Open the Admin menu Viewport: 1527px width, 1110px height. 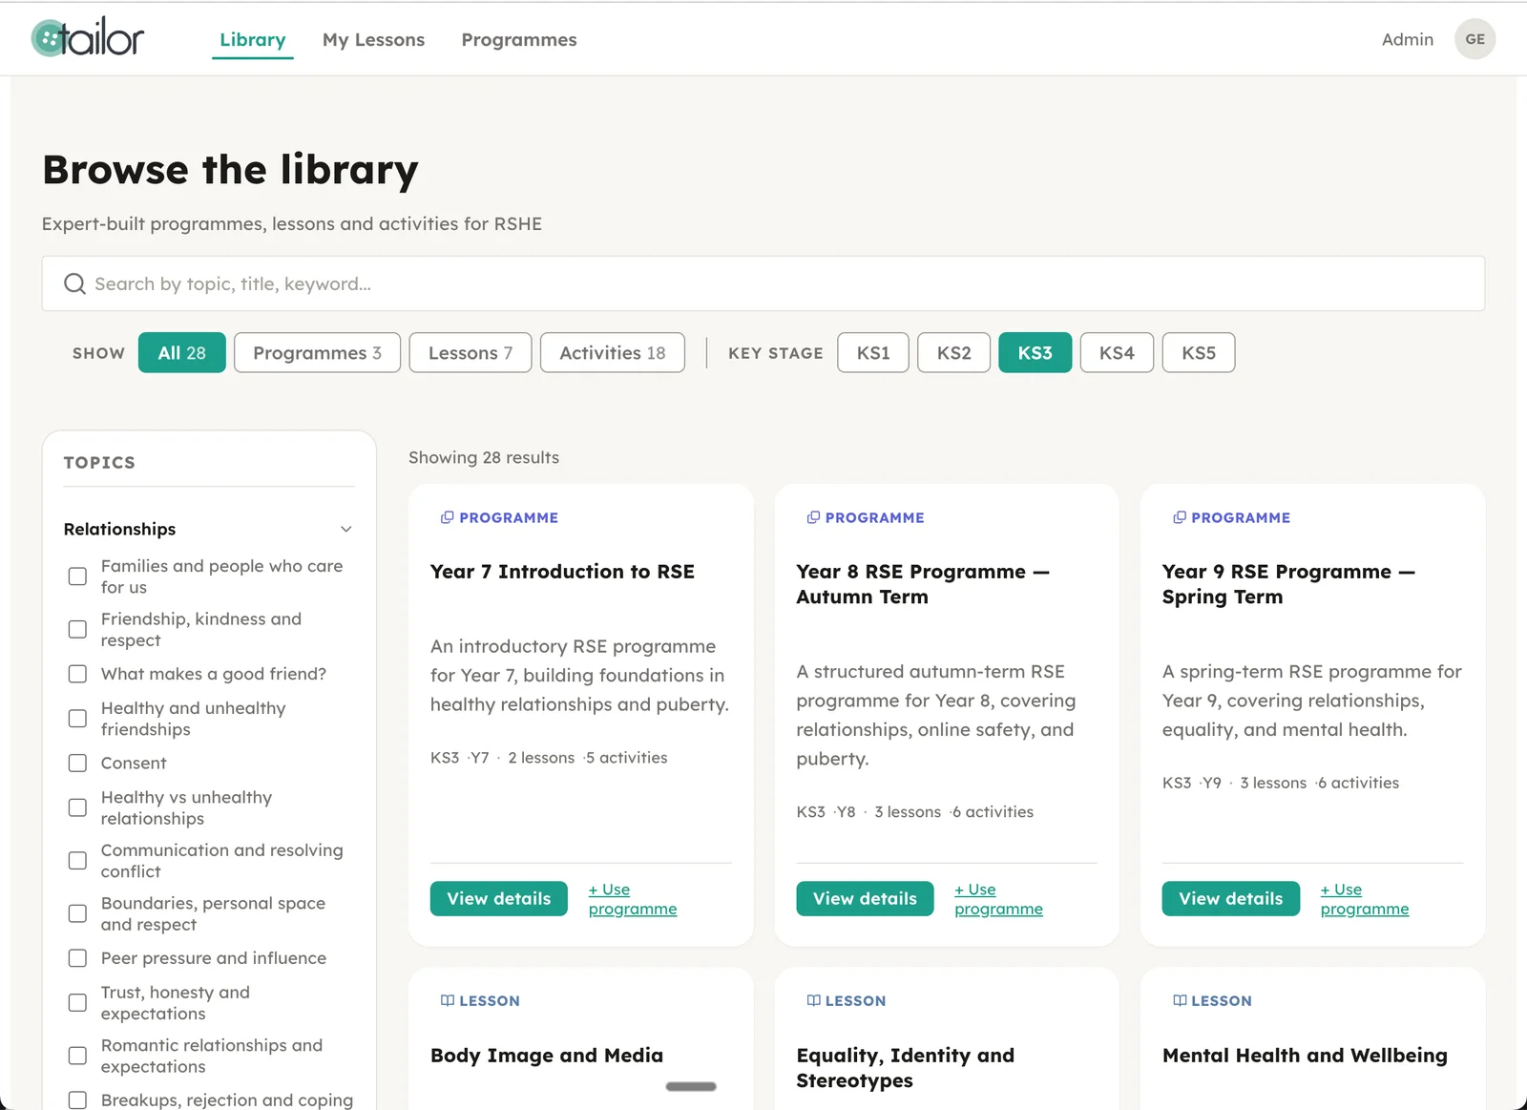click(1407, 39)
